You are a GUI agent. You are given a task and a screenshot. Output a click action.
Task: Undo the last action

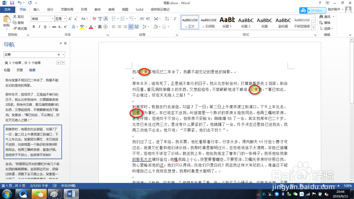point(19,3)
